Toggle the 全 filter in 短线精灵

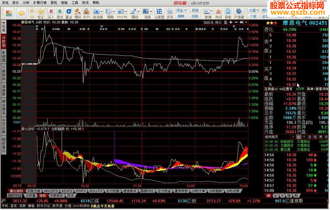[x=299, y=137]
